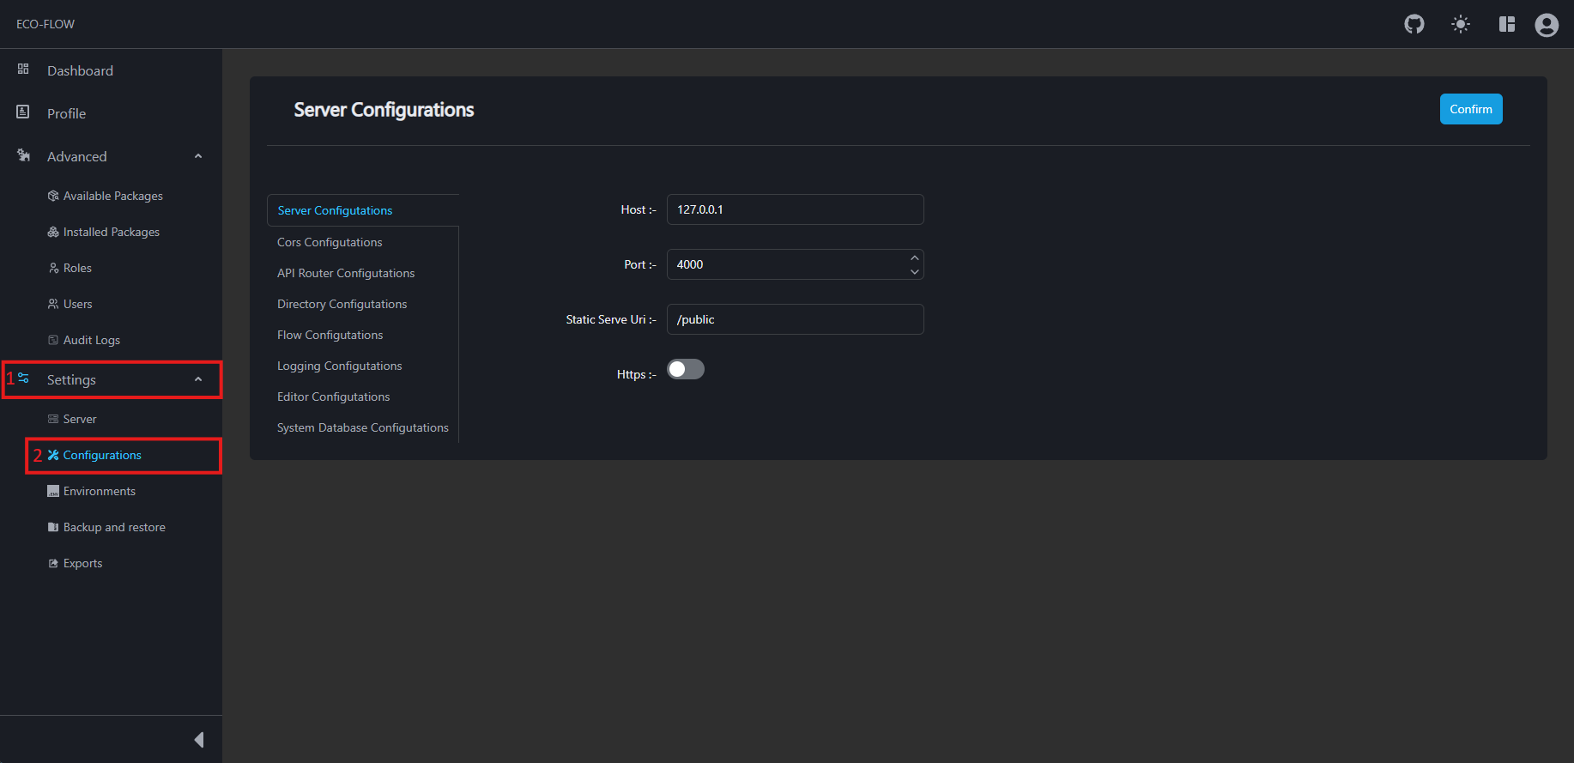
Task: Open the Cors Configutations tab
Action: click(x=363, y=242)
